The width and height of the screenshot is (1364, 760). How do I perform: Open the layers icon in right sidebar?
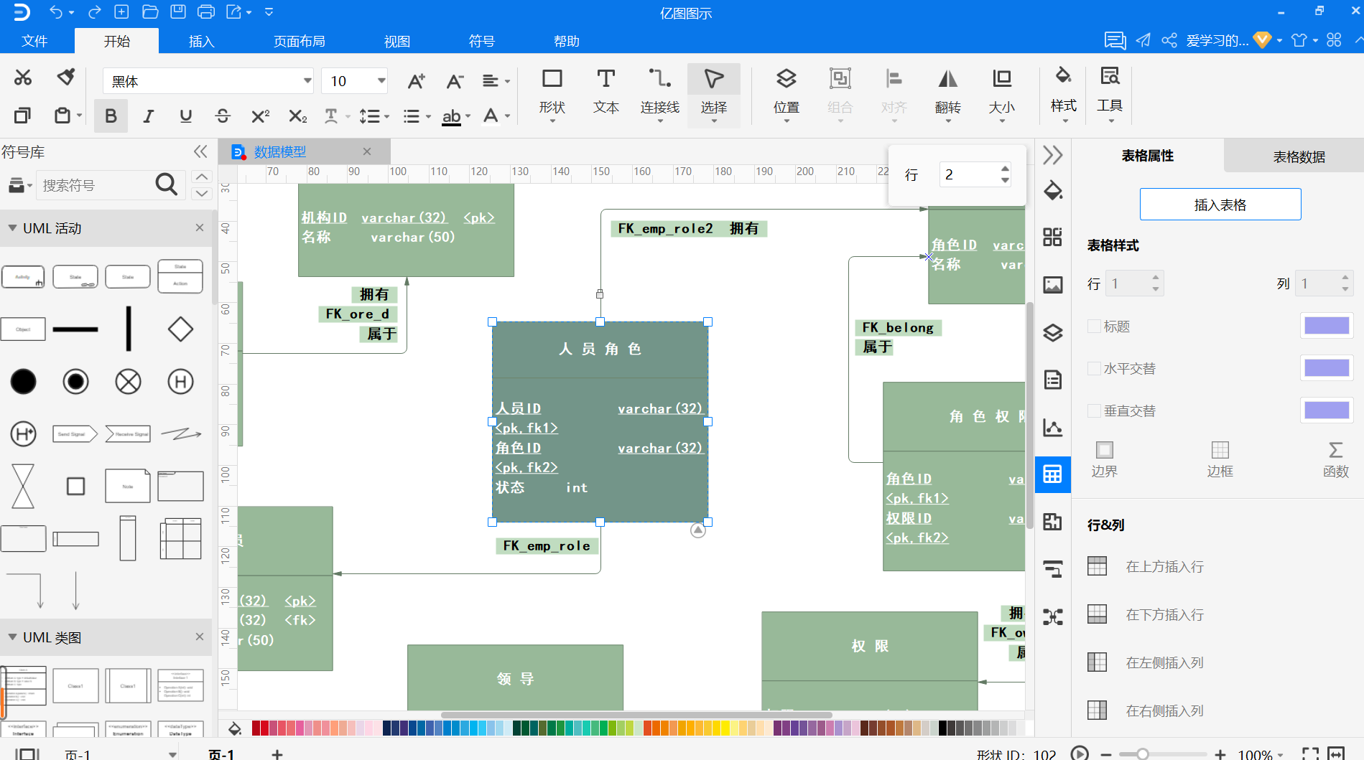click(x=1052, y=332)
